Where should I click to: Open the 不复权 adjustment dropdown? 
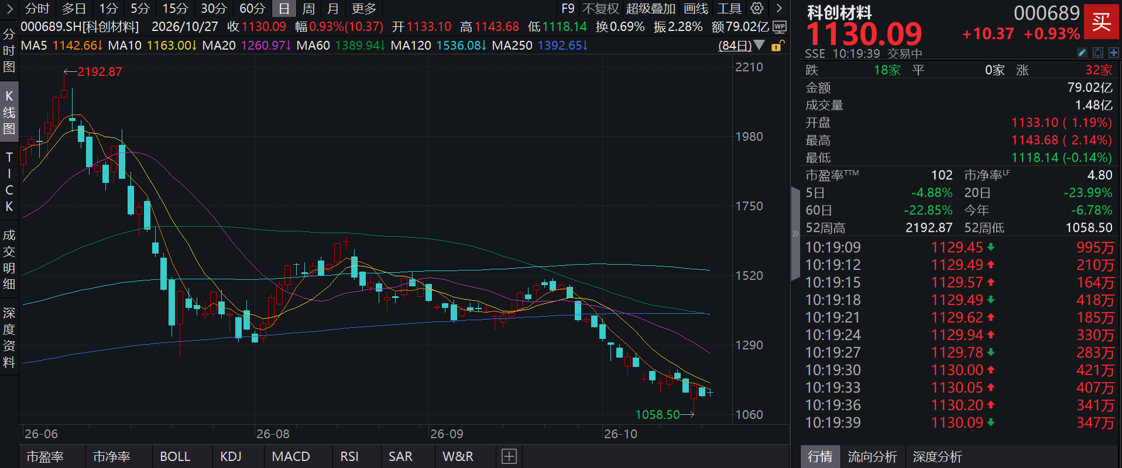(601, 9)
